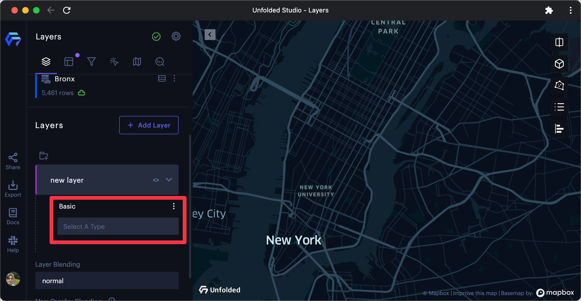
Task: Toggle 3D map cube icon
Action: click(559, 64)
